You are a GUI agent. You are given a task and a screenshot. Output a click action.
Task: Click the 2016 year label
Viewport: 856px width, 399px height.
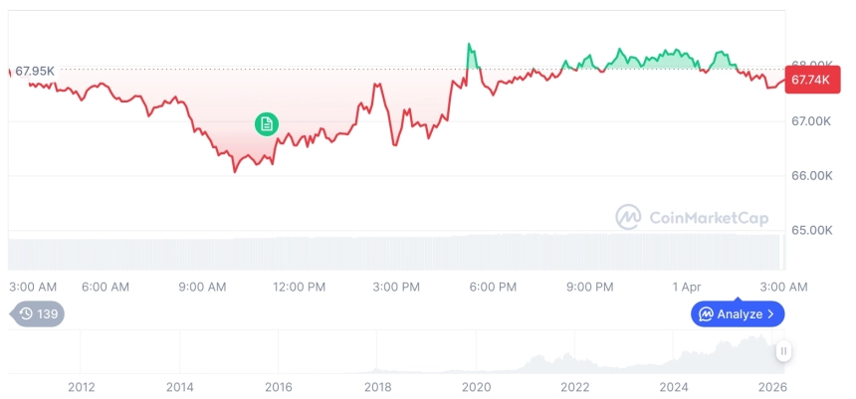pos(279,387)
